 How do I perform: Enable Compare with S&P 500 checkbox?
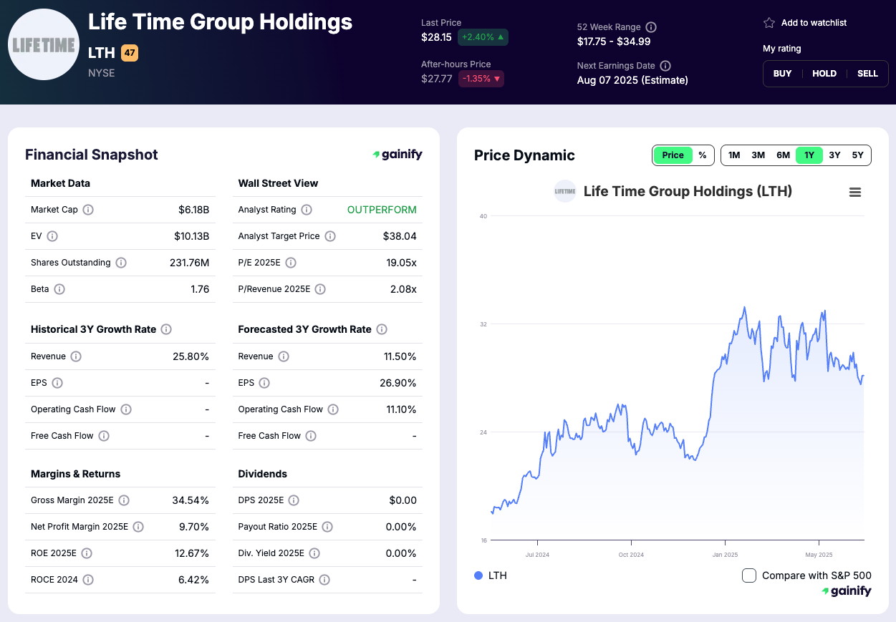tap(749, 575)
